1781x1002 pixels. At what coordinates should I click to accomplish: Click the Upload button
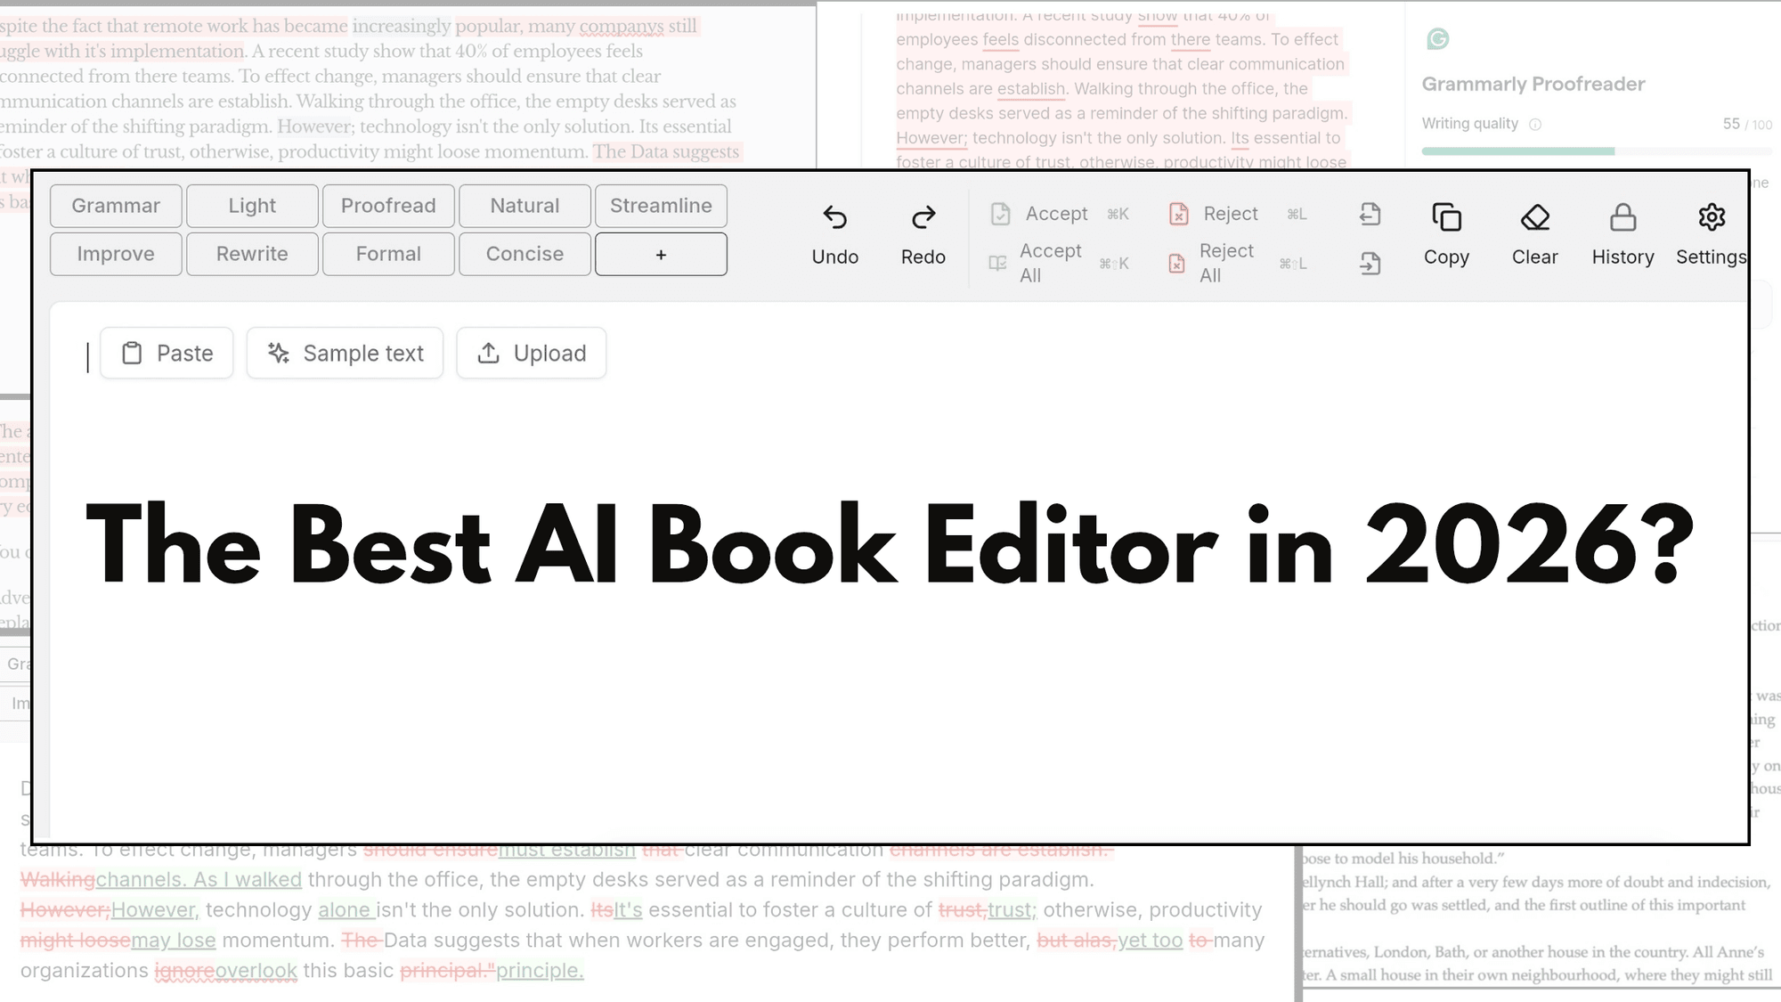(x=532, y=353)
